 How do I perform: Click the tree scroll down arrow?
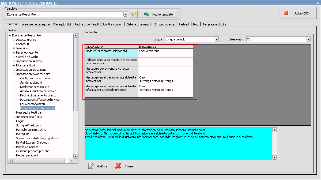click(x=75, y=156)
